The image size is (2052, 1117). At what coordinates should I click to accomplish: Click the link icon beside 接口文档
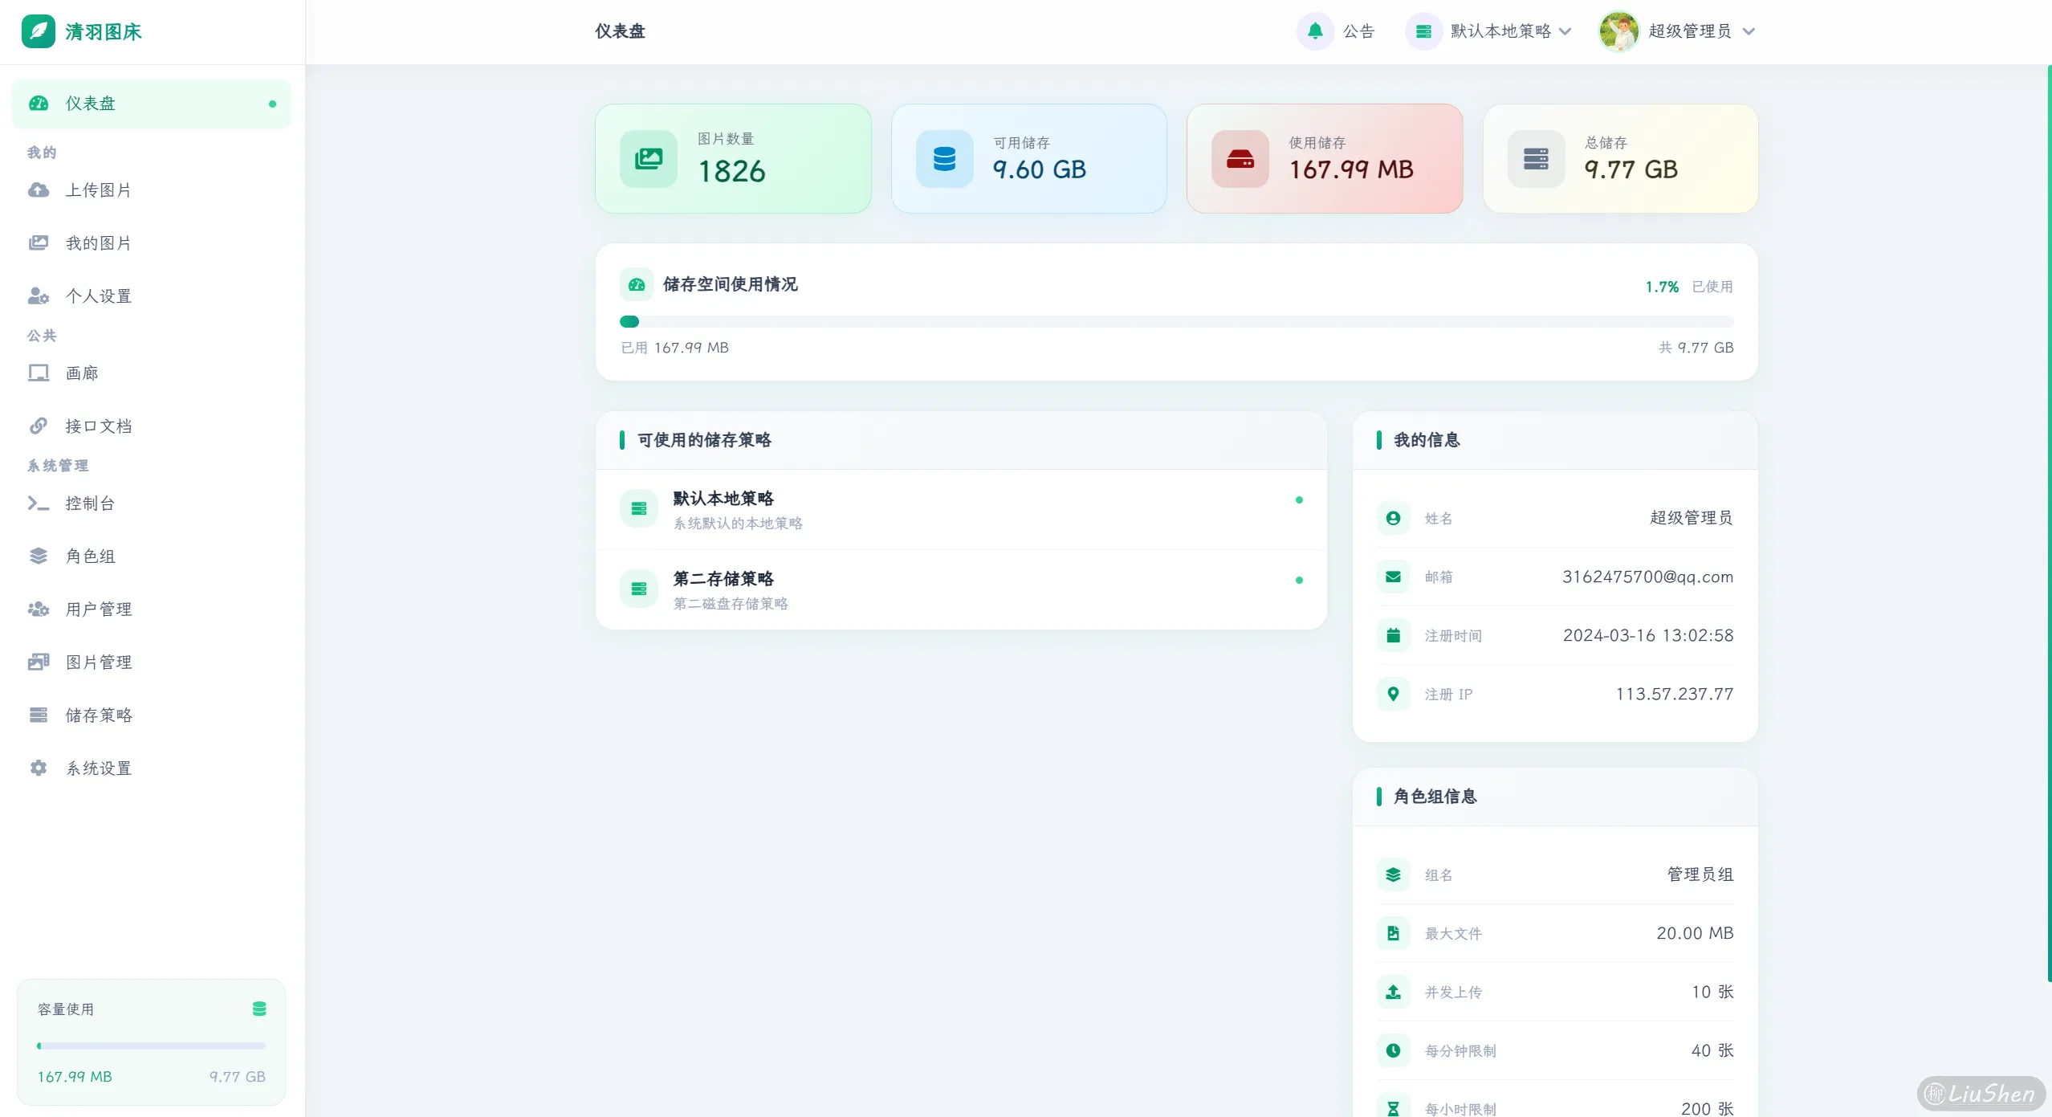[x=38, y=426]
